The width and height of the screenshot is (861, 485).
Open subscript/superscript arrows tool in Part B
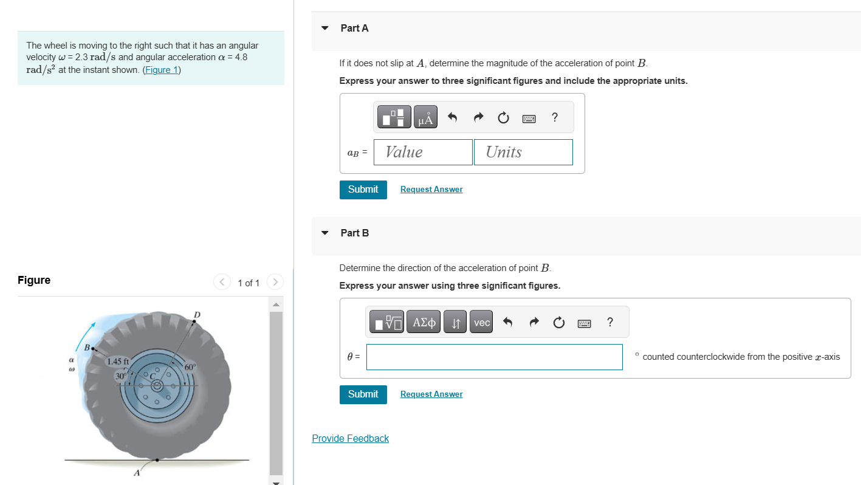point(456,323)
